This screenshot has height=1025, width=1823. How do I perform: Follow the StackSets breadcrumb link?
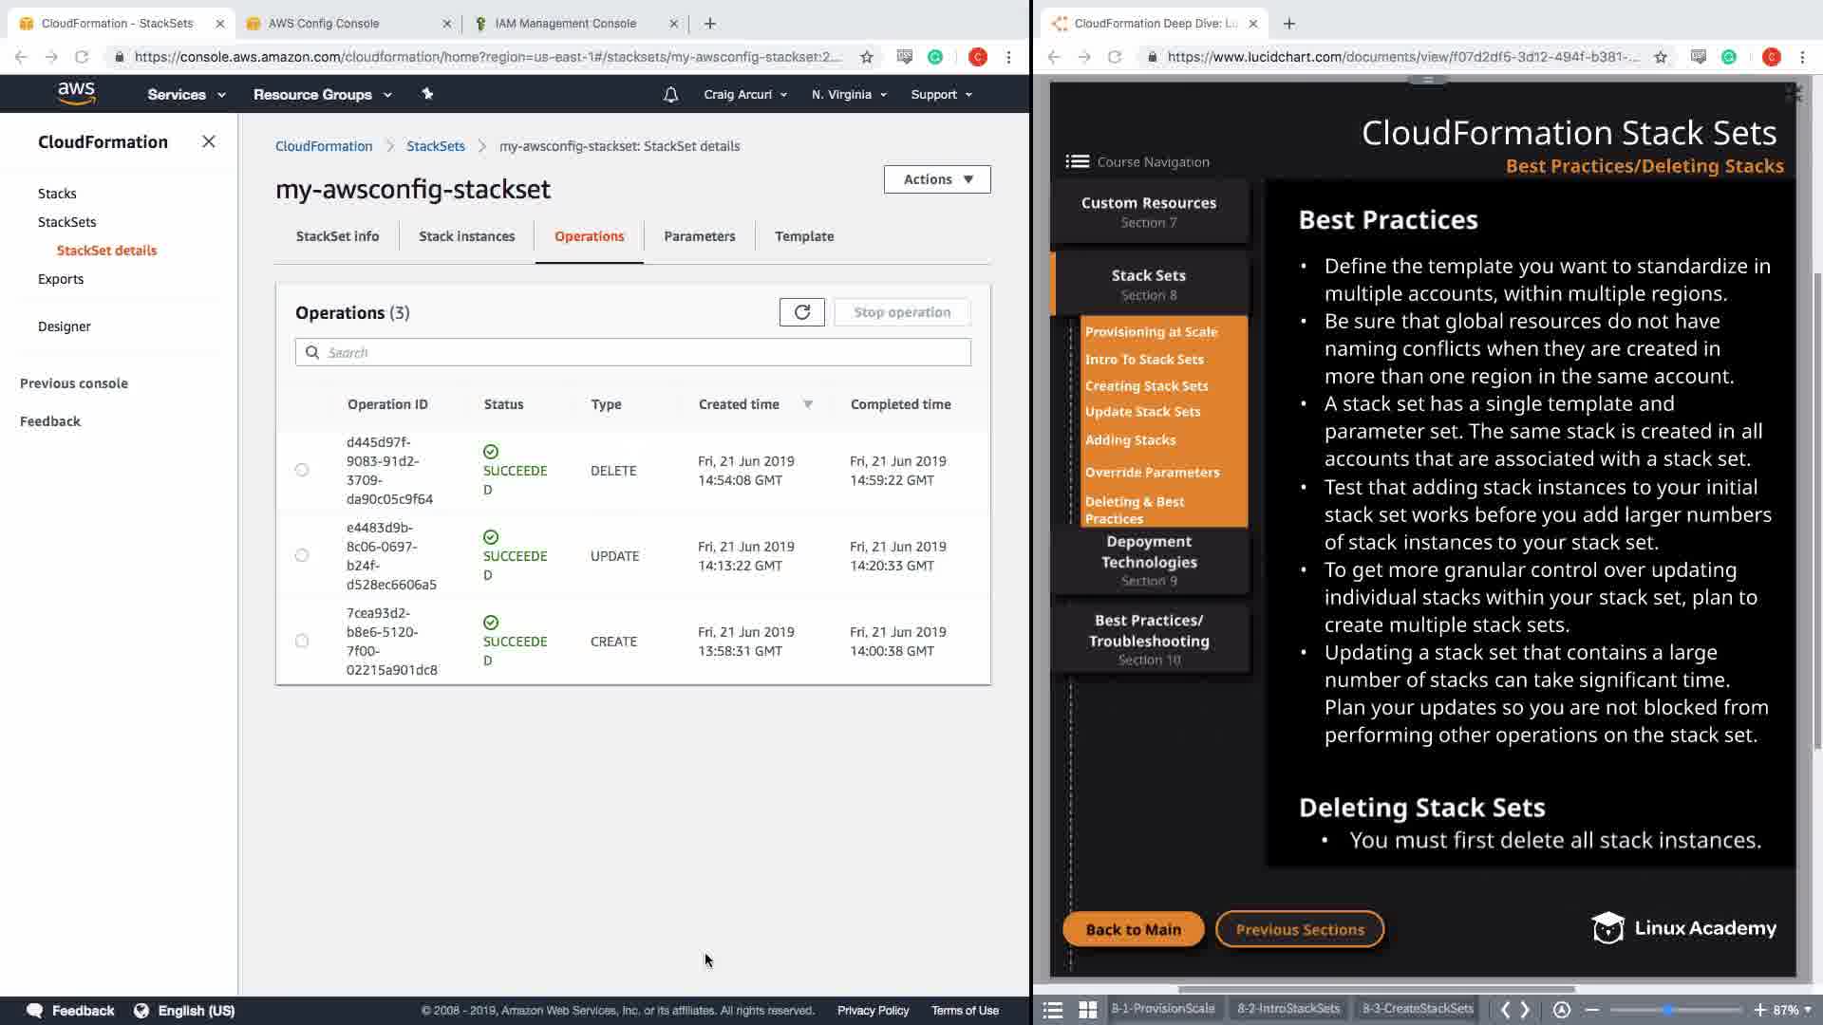click(x=435, y=146)
